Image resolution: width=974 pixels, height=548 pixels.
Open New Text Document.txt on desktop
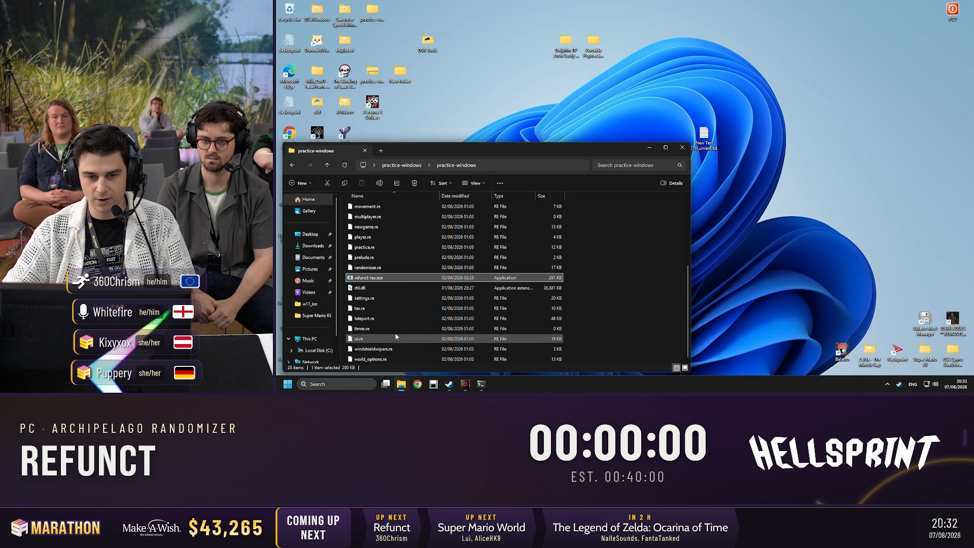click(x=704, y=139)
